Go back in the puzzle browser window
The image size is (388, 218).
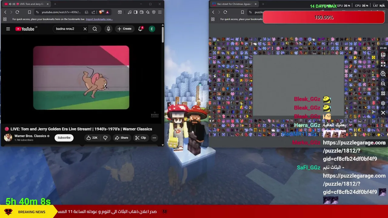(x=213, y=12)
